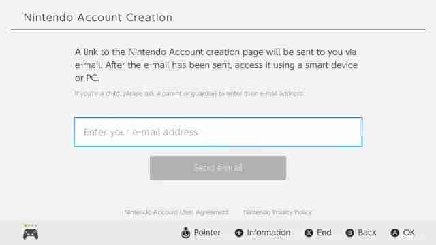Go Back using the footer label

367,233
